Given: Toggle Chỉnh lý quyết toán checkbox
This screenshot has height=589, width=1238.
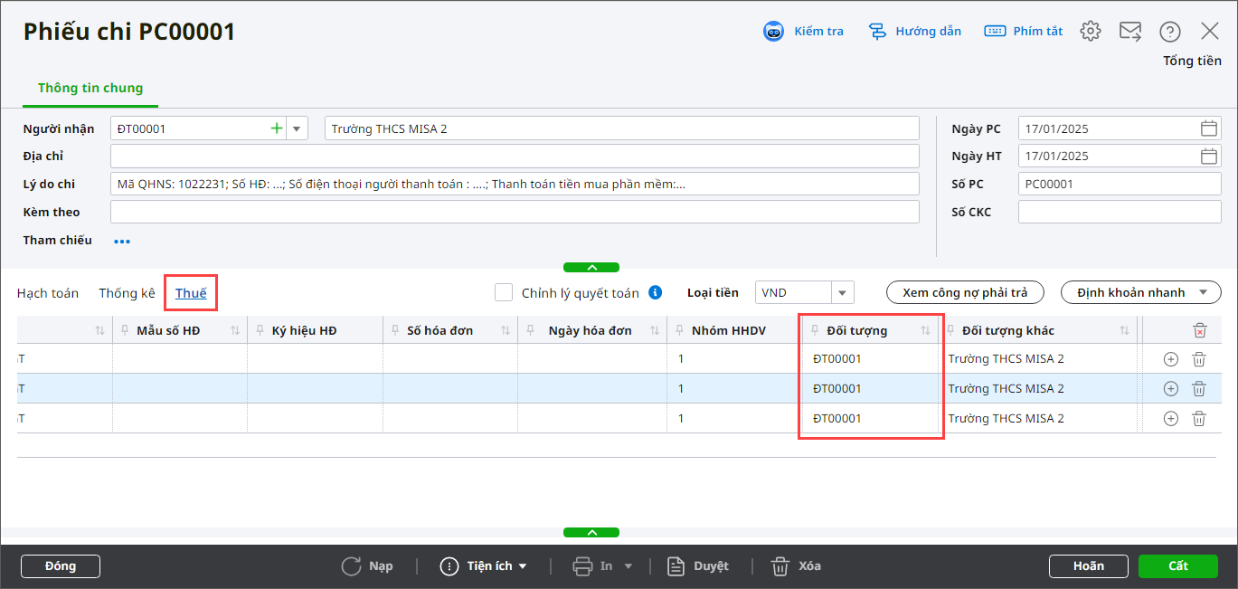Looking at the screenshot, I should tap(504, 292).
